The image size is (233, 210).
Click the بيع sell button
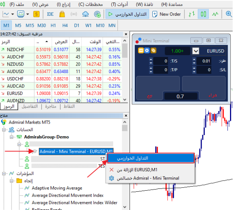(150, 96)
